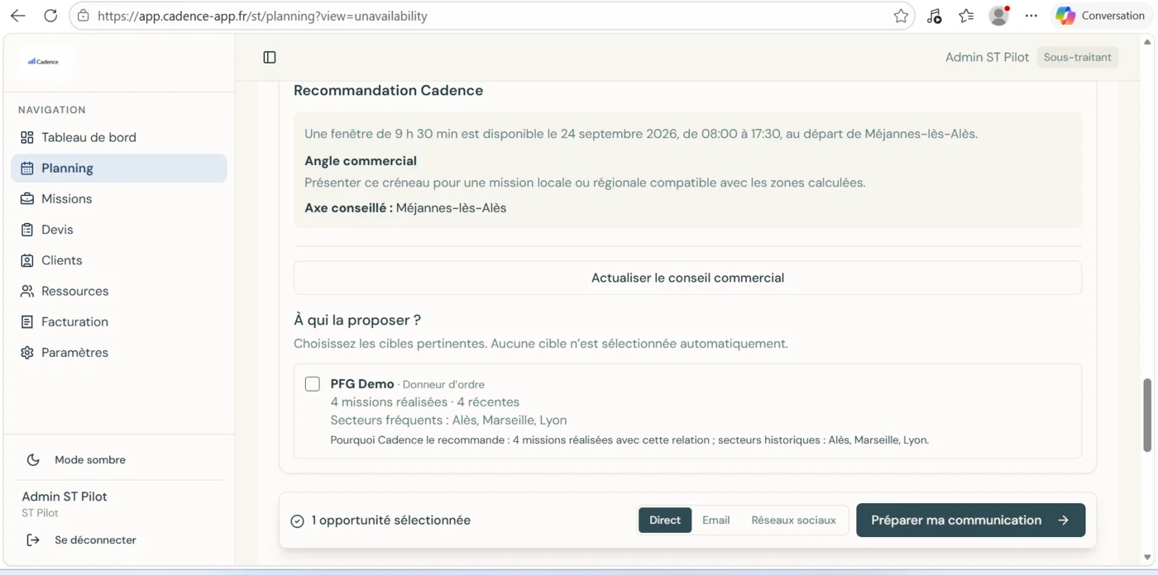Image resolution: width=1158 pixels, height=575 pixels.
Task: Click the Secteurs fréquents line
Action: (x=449, y=421)
